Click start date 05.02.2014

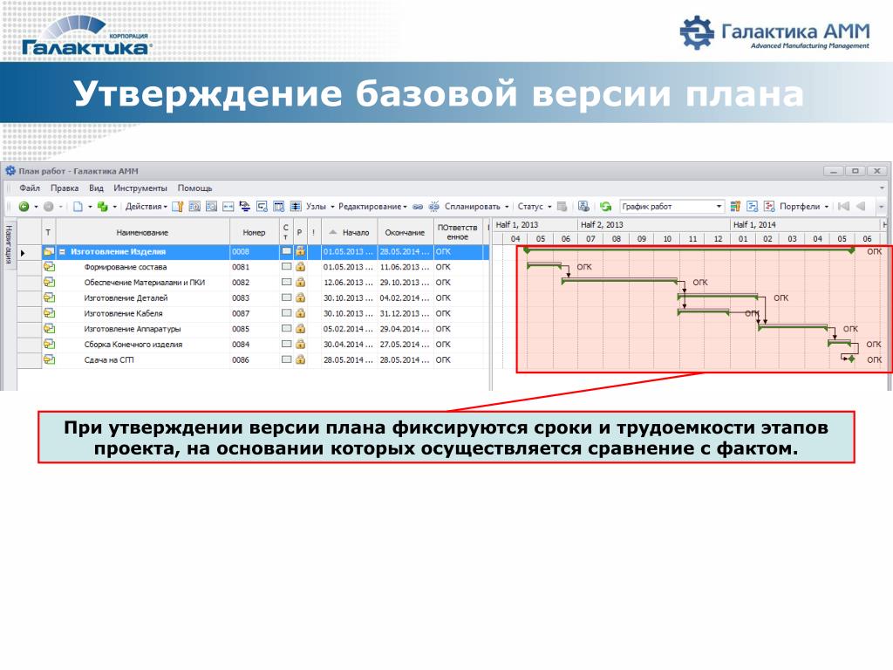click(349, 329)
